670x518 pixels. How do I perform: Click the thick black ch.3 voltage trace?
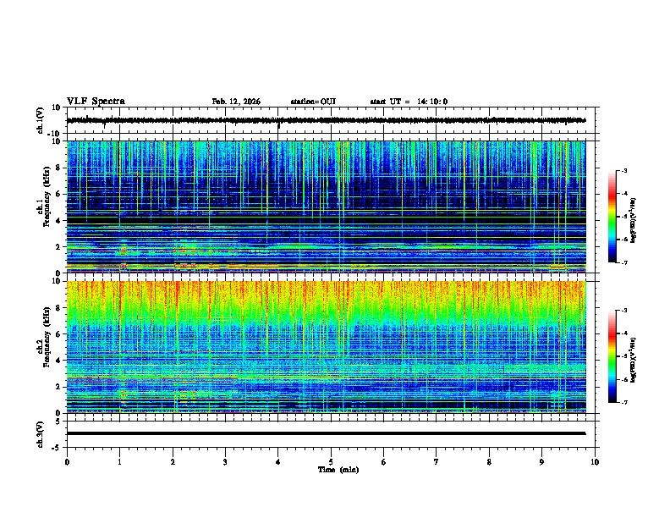326,433
